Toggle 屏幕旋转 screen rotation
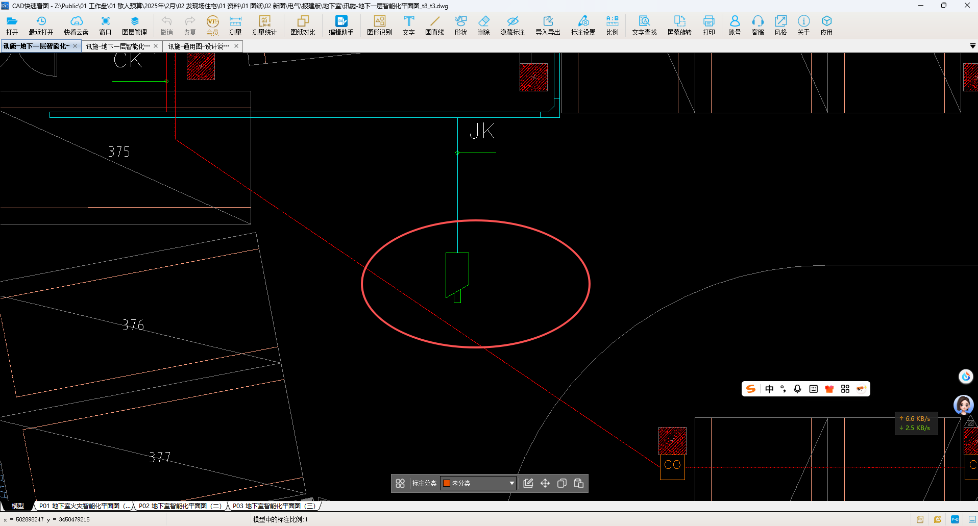This screenshot has width=978, height=526. click(x=679, y=24)
